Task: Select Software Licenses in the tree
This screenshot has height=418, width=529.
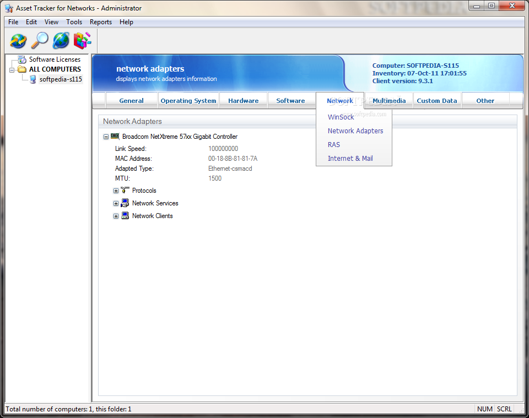Action: pyautogui.click(x=55, y=59)
